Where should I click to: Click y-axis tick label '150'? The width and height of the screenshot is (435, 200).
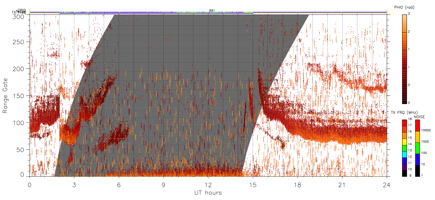pos(20,96)
